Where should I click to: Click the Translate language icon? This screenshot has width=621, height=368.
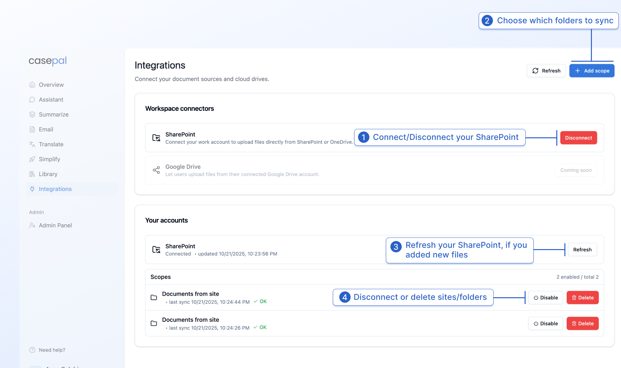tap(32, 144)
